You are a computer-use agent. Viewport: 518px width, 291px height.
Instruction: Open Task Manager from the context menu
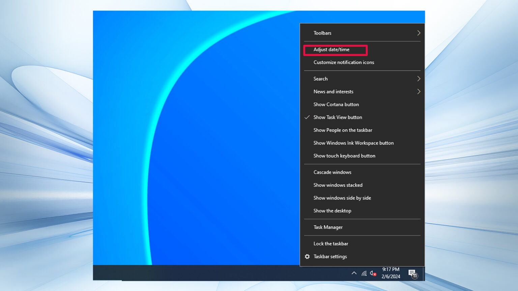click(327, 227)
